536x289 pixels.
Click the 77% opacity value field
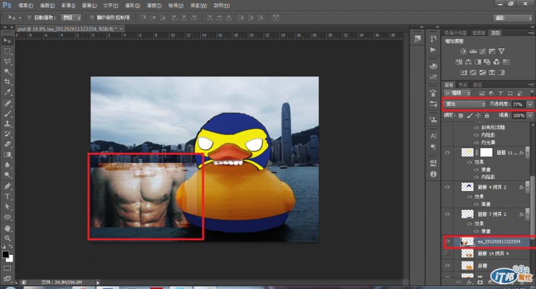point(519,104)
